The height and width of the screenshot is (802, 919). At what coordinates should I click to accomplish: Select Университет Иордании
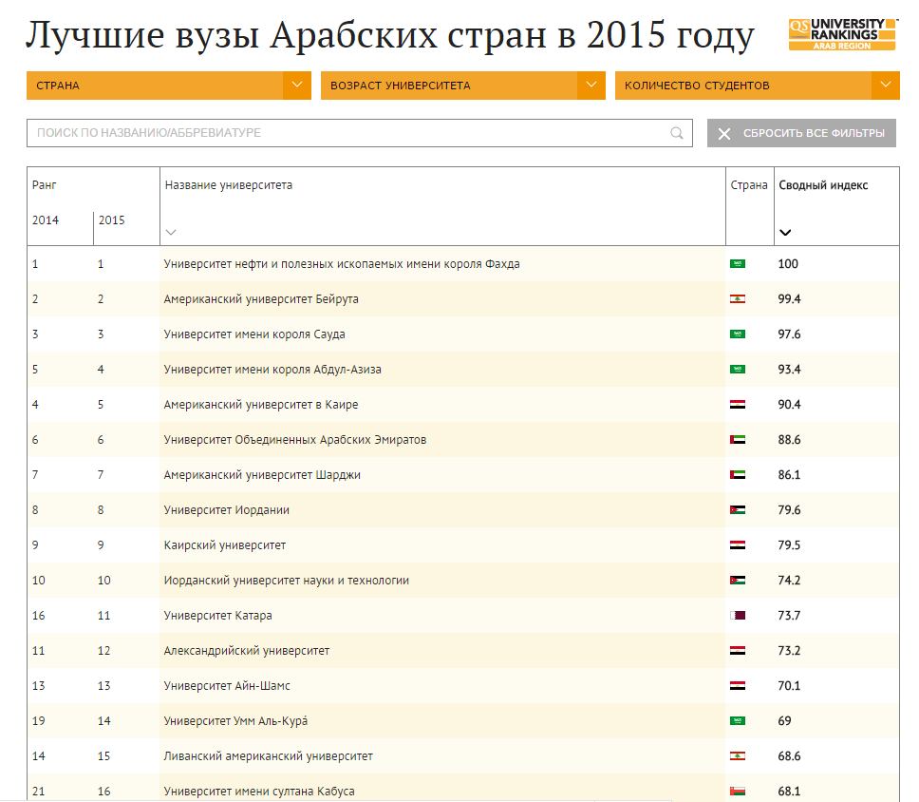pyautogui.click(x=226, y=510)
